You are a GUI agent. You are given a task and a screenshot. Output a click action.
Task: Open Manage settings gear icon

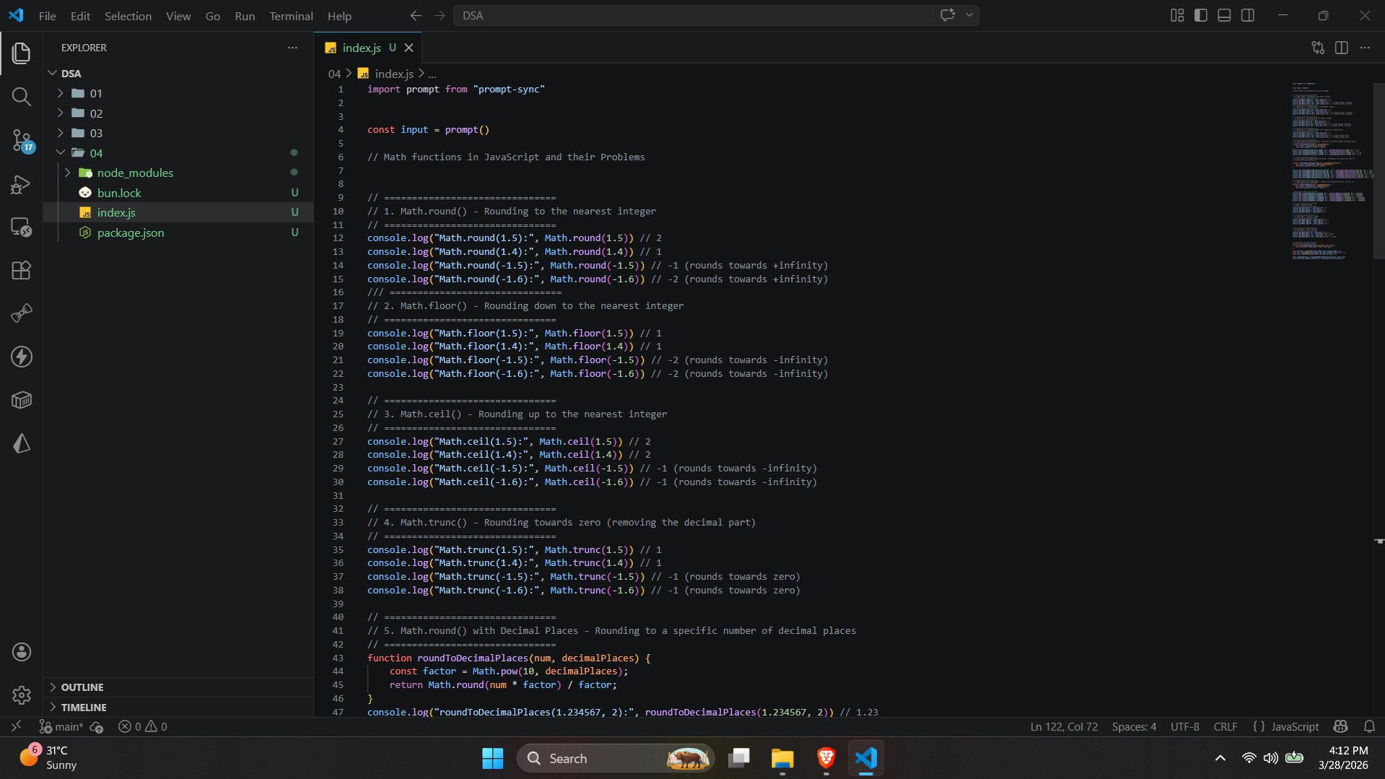coord(21,695)
